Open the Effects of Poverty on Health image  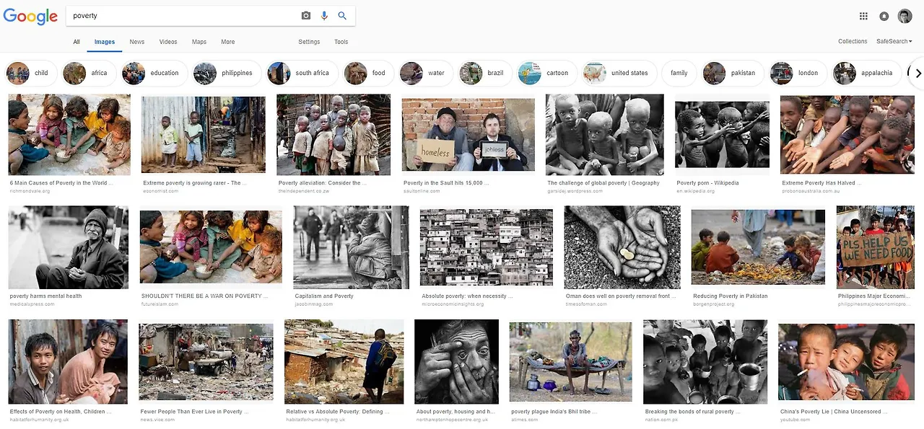[x=68, y=361]
